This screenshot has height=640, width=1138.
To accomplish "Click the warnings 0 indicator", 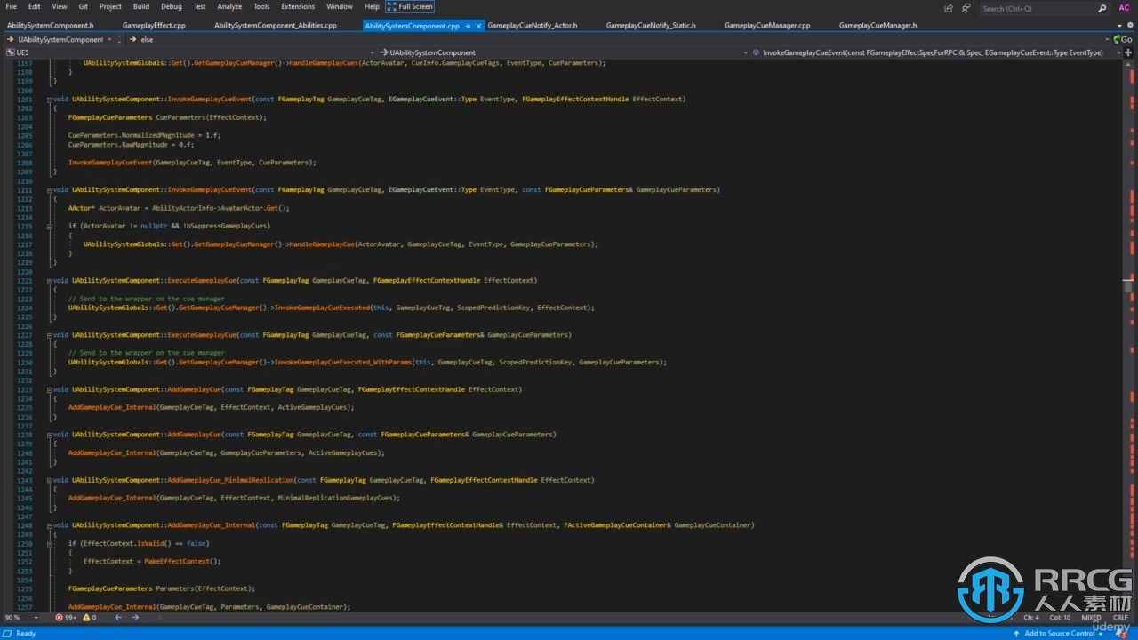I will (89, 617).
